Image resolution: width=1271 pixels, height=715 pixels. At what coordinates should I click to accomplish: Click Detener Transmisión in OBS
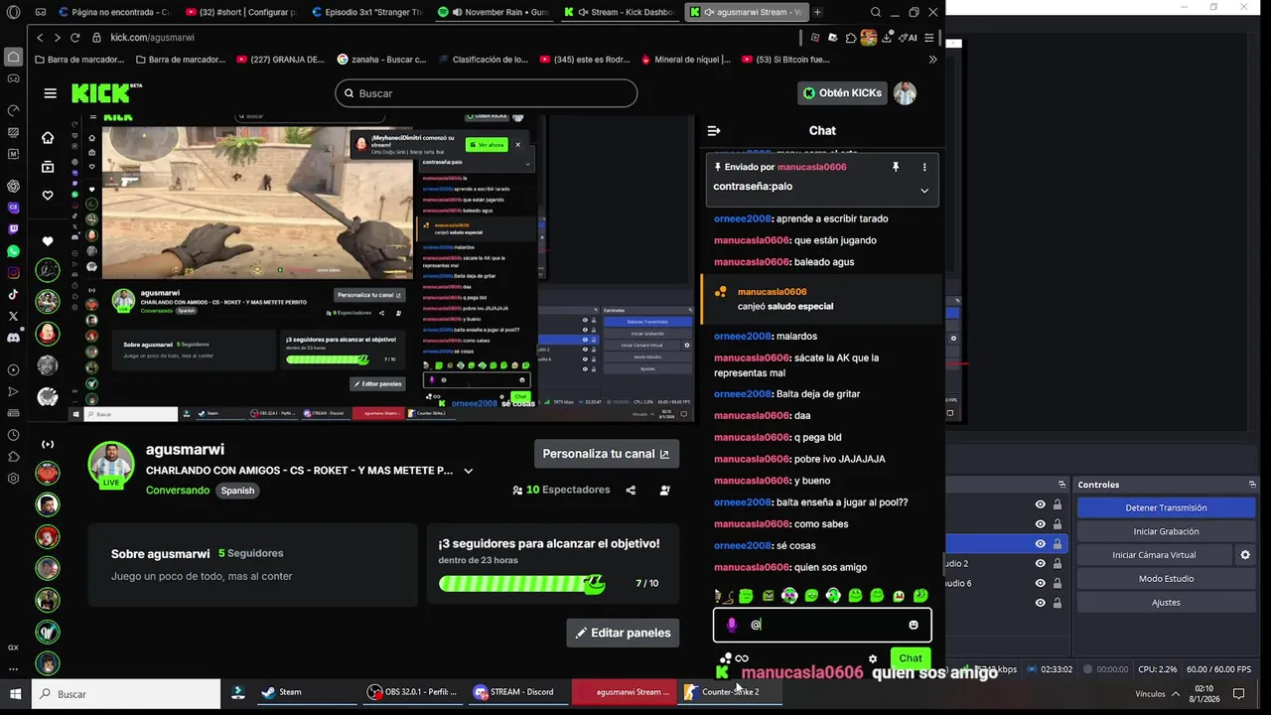pyautogui.click(x=1166, y=507)
